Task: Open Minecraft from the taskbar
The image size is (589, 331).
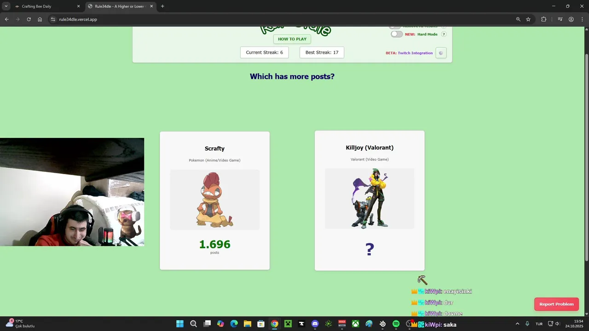Action: [288, 324]
